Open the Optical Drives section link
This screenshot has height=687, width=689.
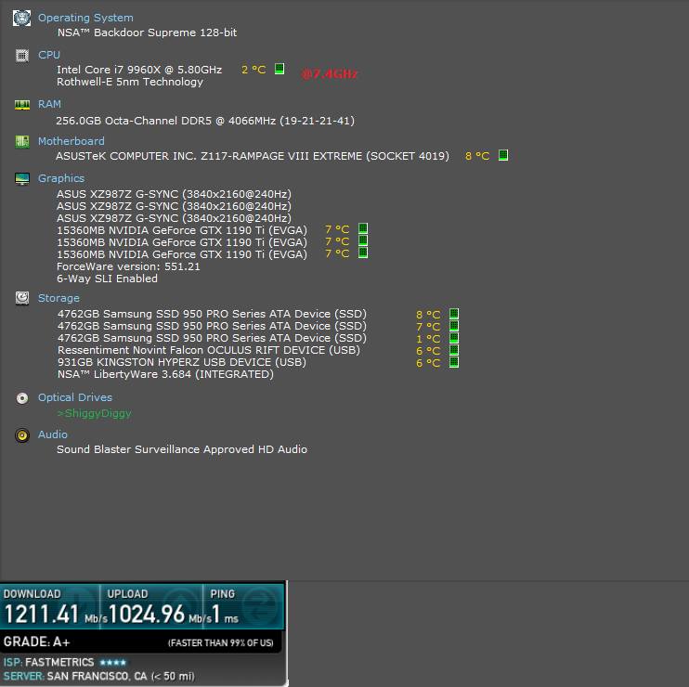pos(75,397)
